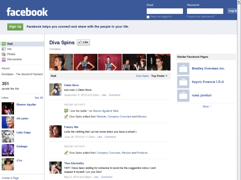Open Lady Gaga name link in Likes
Viewport: 241px width, 180px height.
[x=24, y=132]
